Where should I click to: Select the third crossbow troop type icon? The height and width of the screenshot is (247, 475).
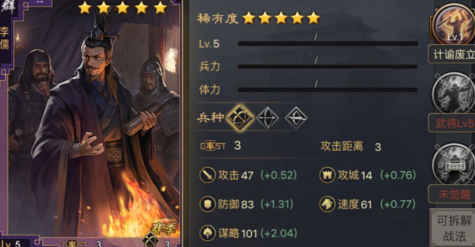click(296, 118)
